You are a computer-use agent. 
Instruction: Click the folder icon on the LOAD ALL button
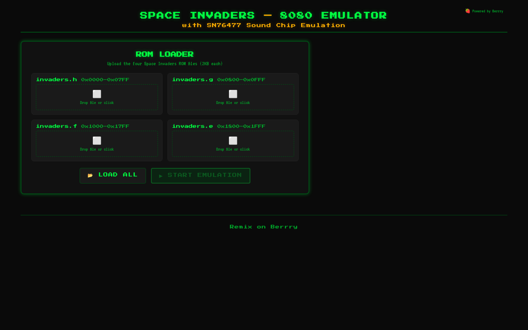pos(90,175)
